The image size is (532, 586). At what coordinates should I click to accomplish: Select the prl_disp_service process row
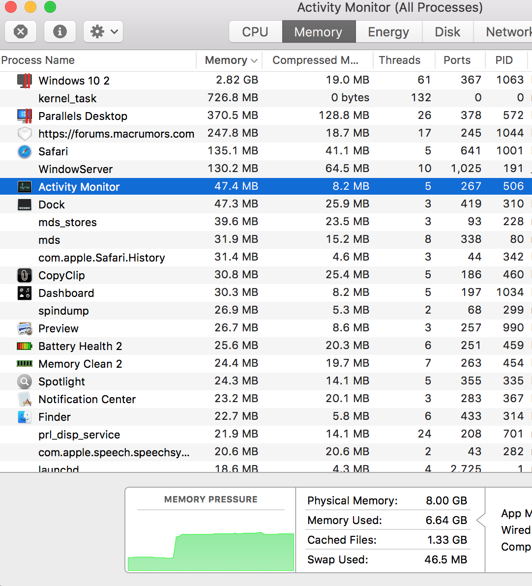click(266, 435)
